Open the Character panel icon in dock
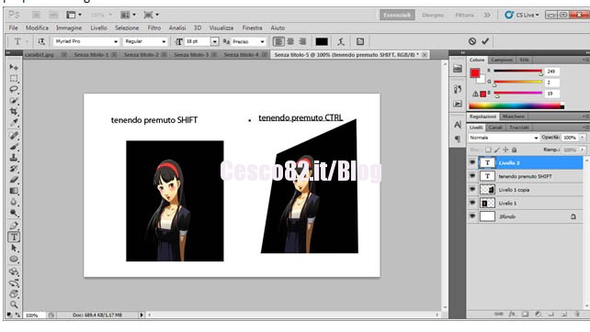This screenshot has width=590, height=332. coord(458,125)
